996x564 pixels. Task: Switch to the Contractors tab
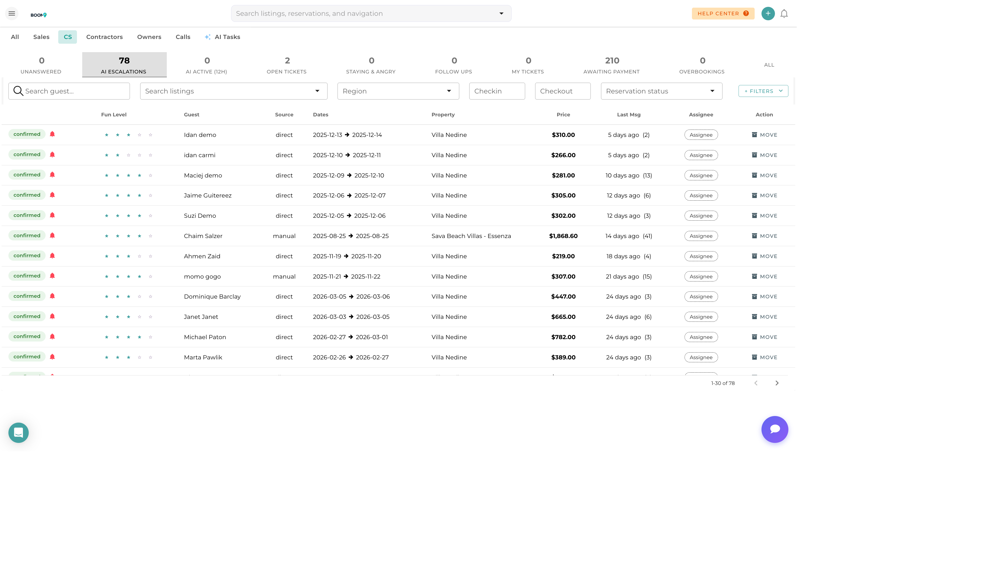(x=104, y=37)
